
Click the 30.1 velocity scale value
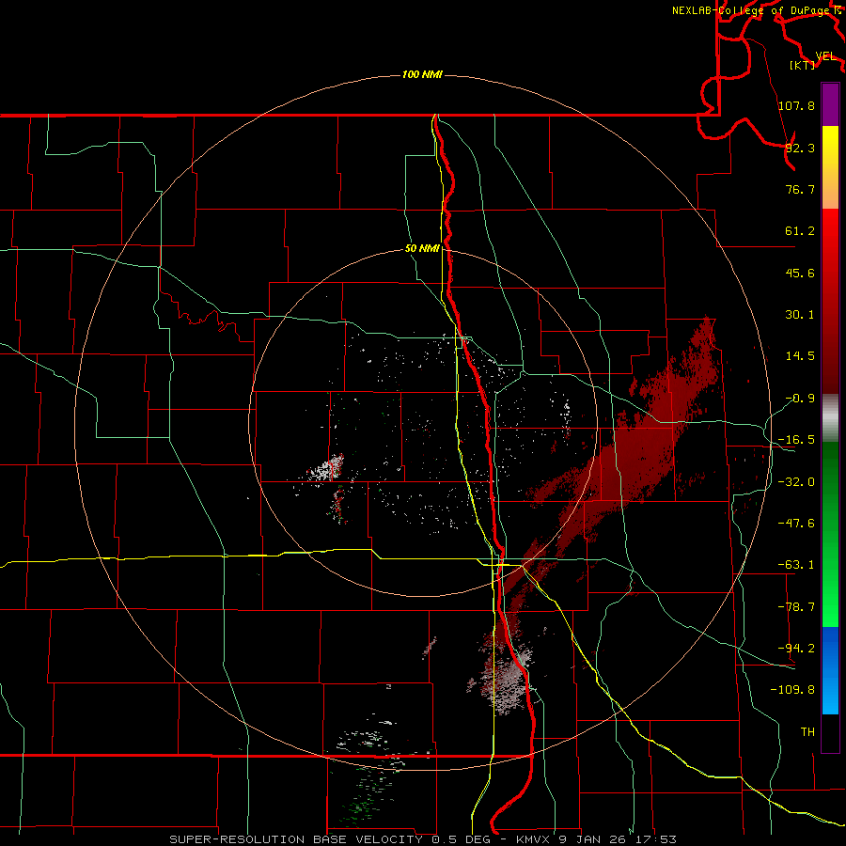(x=800, y=315)
